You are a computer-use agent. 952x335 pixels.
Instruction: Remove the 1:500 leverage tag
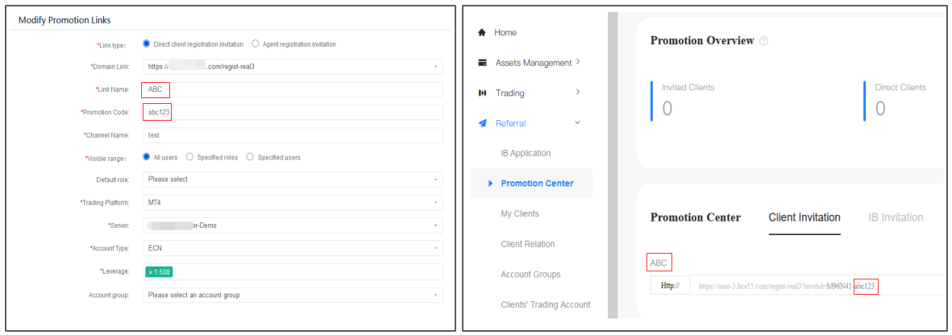(x=151, y=272)
